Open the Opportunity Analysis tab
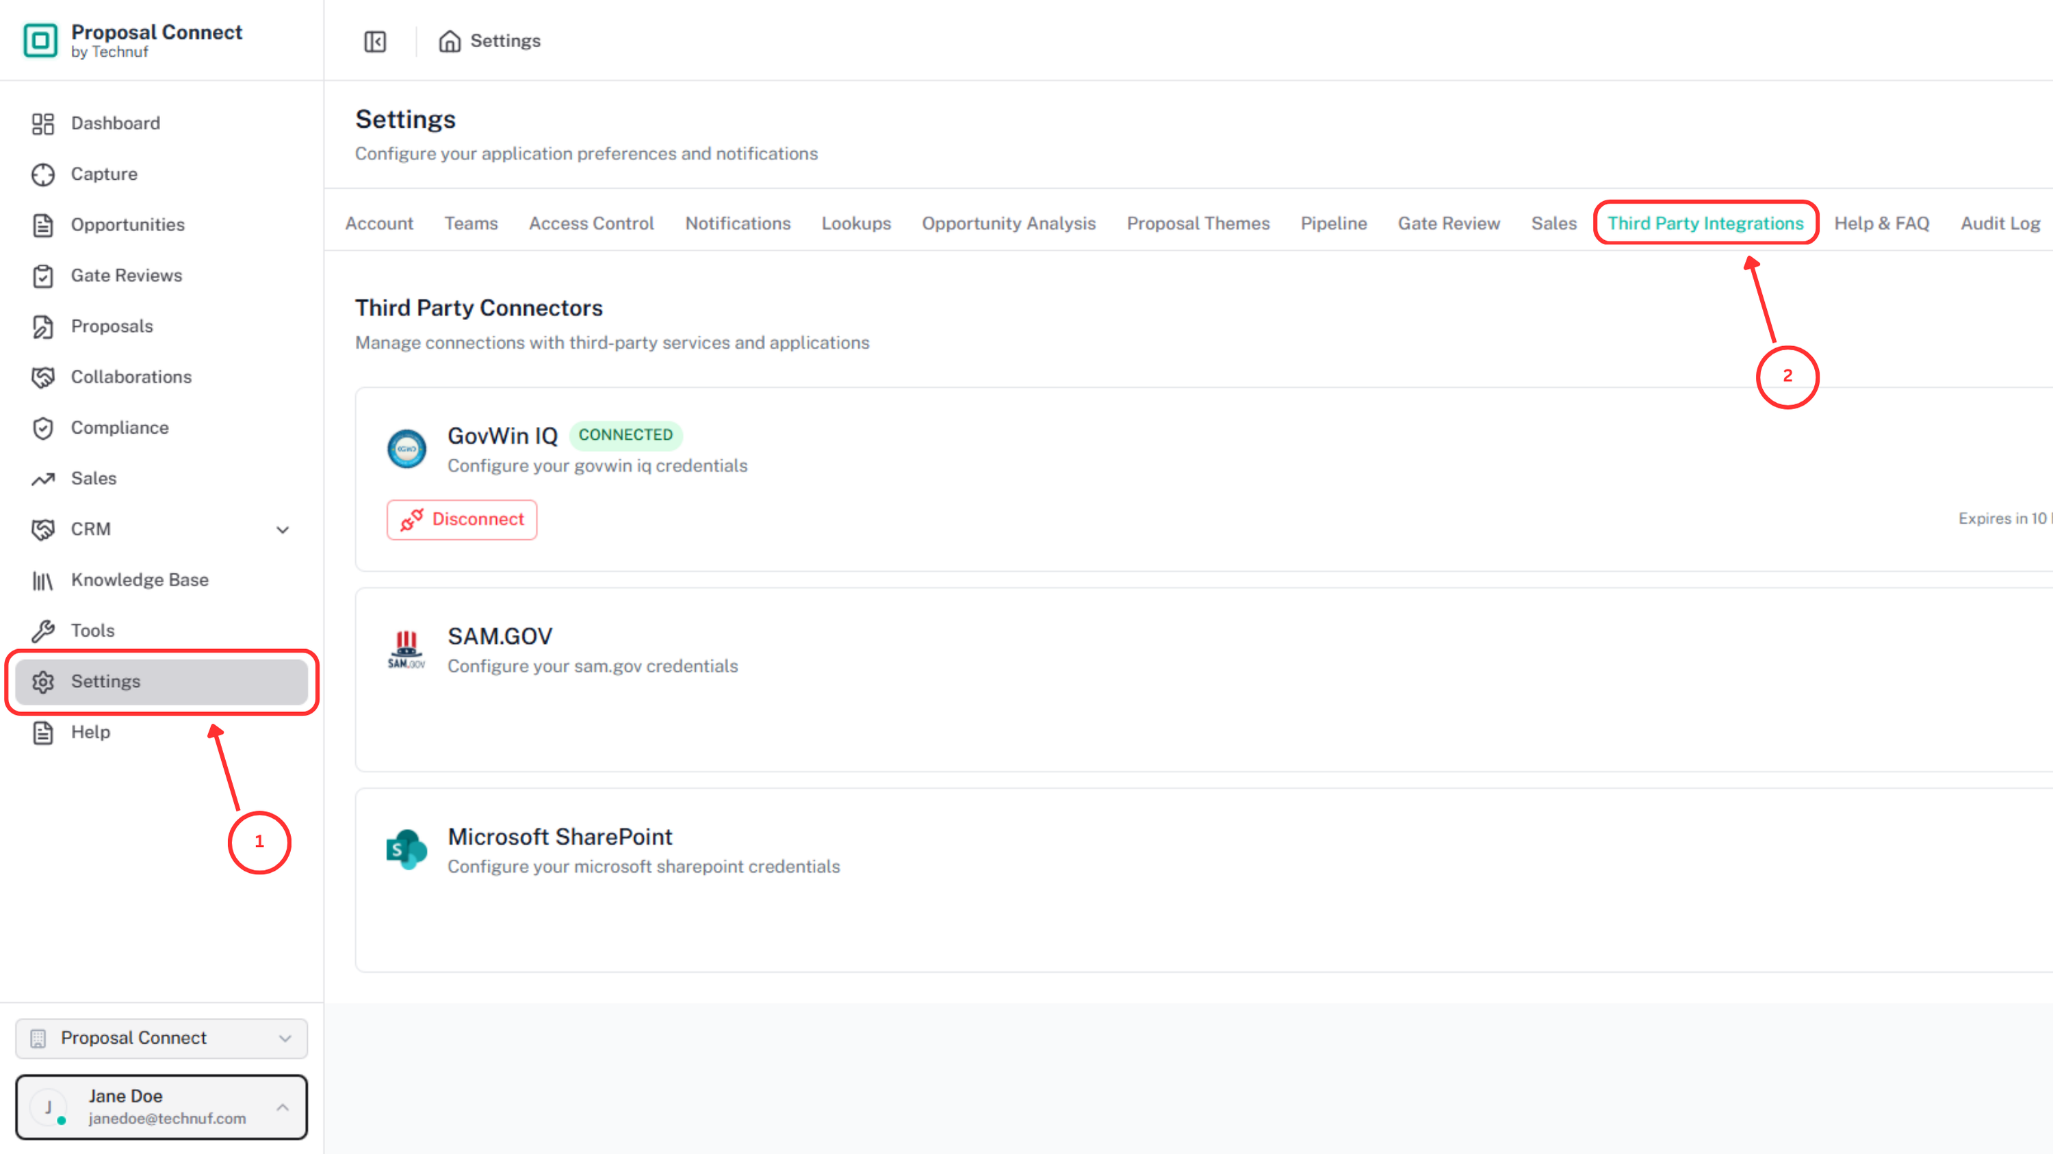 pyautogui.click(x=1009, y=224)
